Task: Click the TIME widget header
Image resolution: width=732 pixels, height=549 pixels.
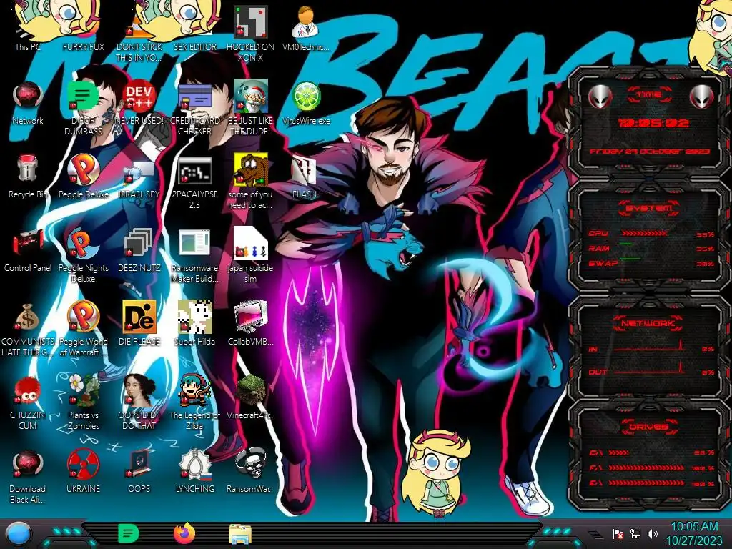Action: click(649, 94)
